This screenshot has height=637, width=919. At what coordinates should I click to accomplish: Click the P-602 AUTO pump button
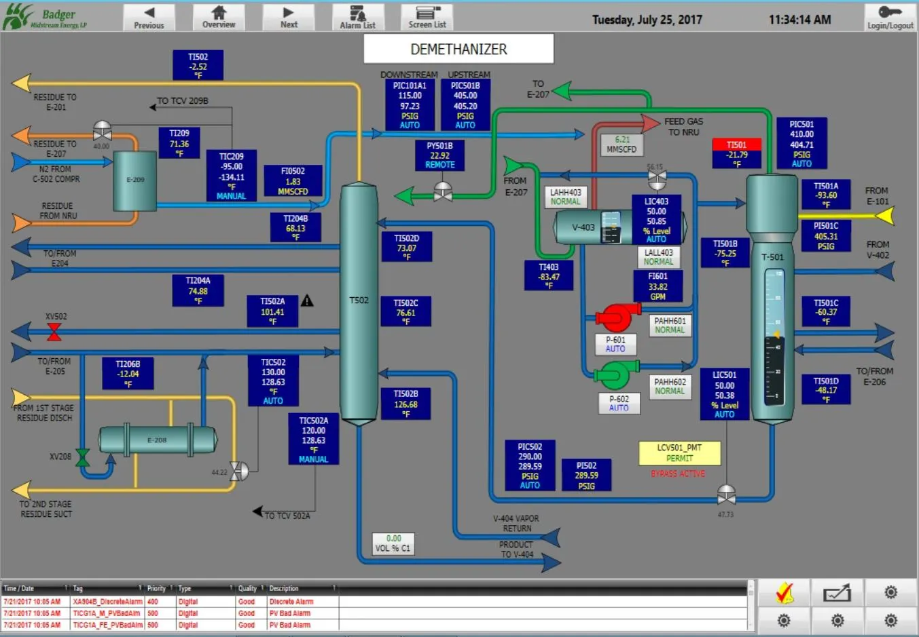point(619,404)
